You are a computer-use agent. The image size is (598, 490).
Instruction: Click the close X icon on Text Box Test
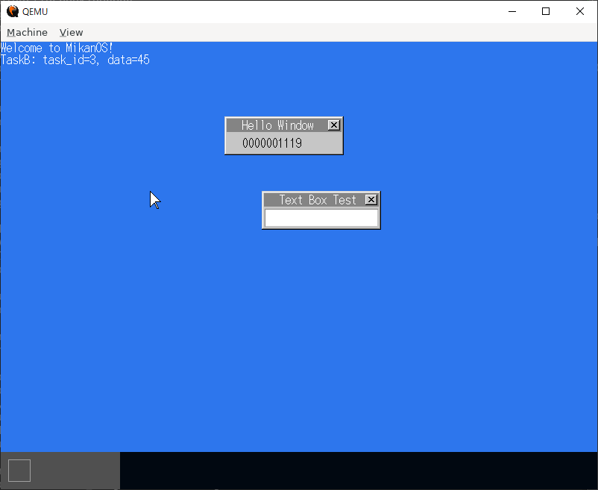coord(371,199)
